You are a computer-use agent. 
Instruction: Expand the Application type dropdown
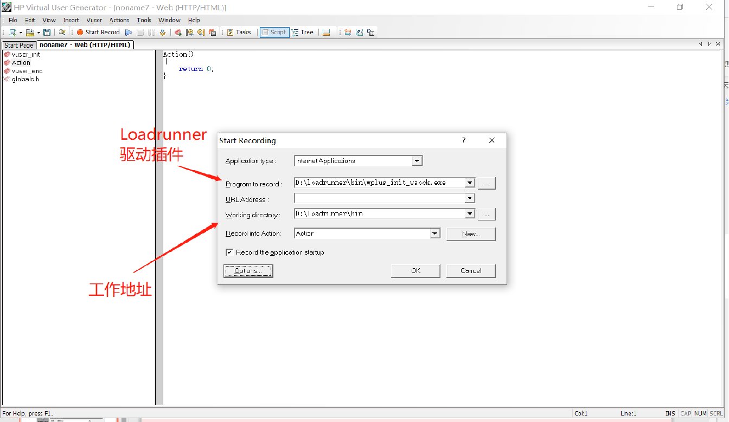pos(417,161)
